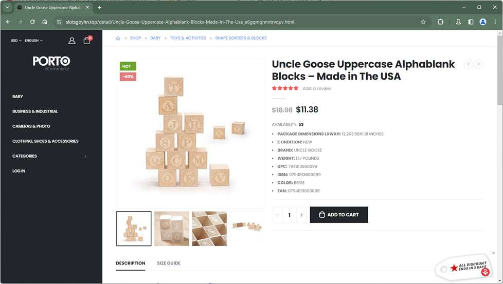Close the discount promo badge
Image resolution: width=503 pixels, height=284 pixels.
[x=493, y=253]
